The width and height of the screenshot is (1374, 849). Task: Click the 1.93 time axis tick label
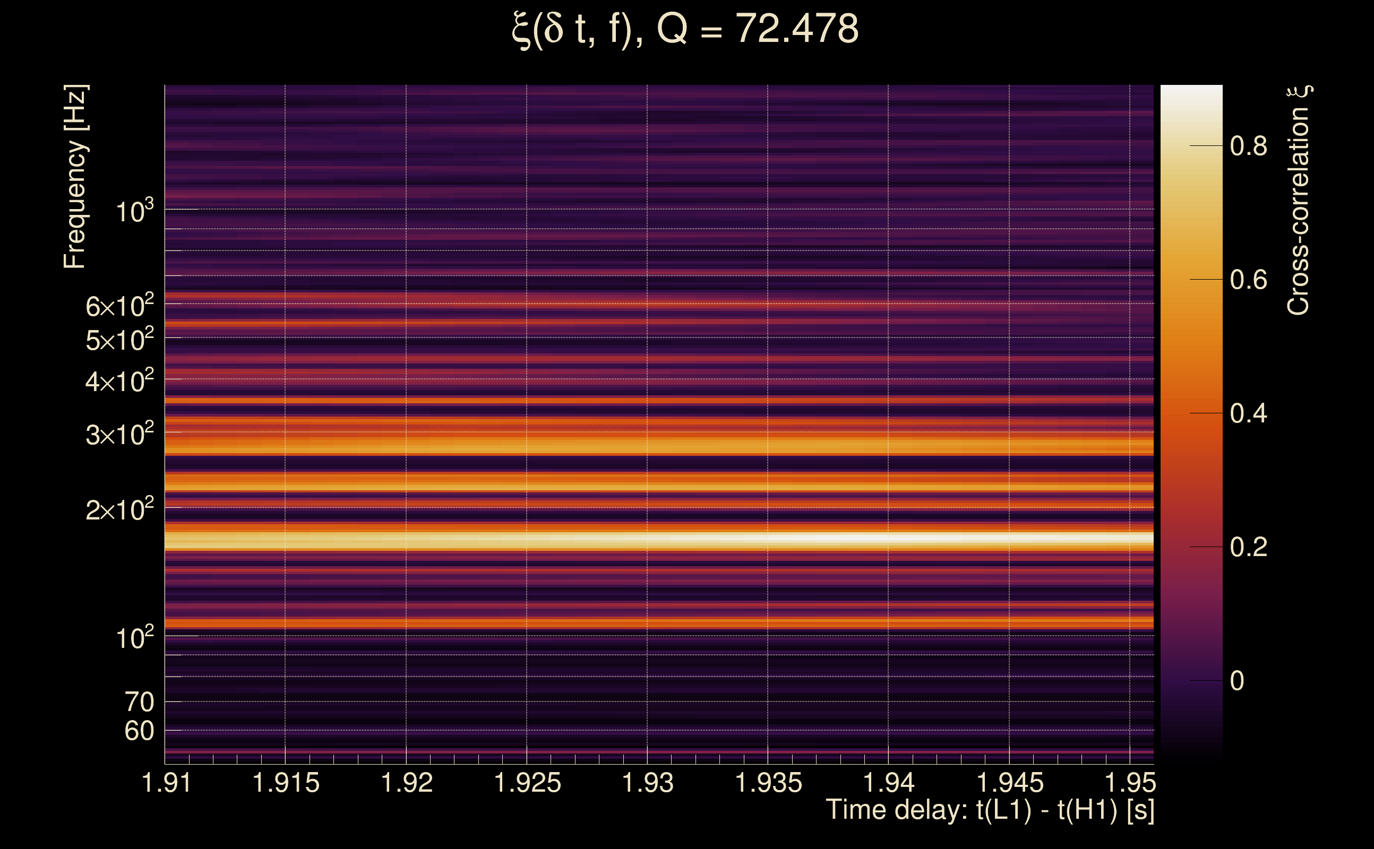point(648,783)
